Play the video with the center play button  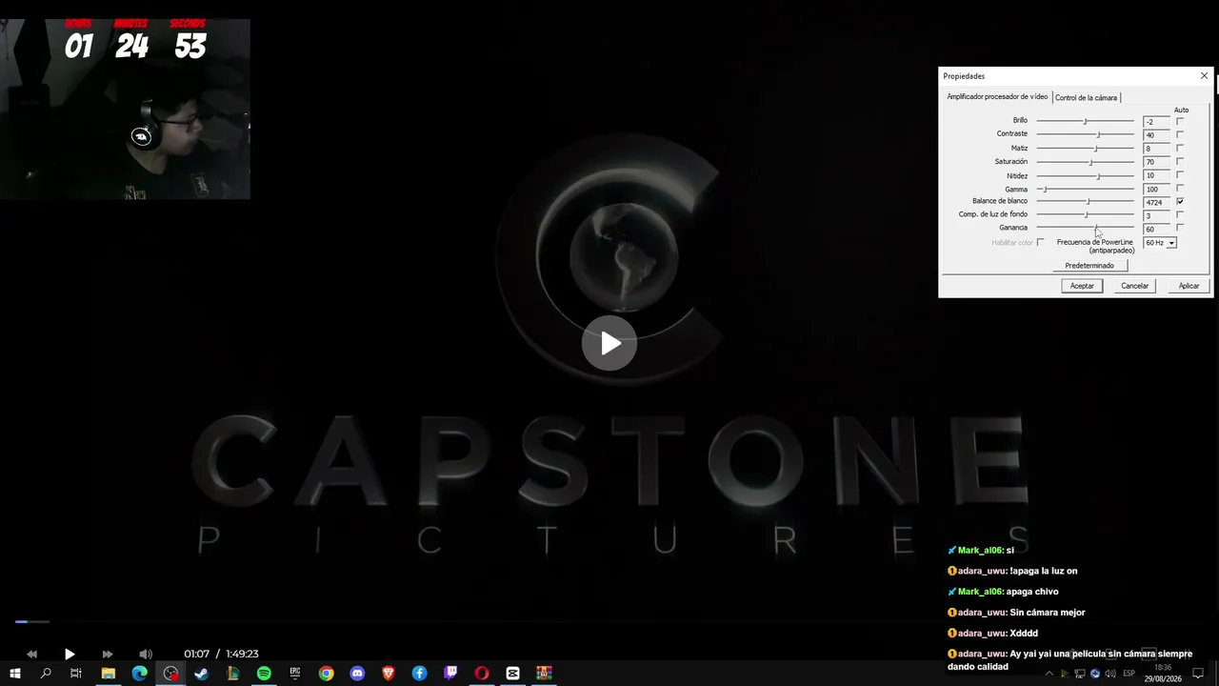pyautogui.click(x=609, y=343)
